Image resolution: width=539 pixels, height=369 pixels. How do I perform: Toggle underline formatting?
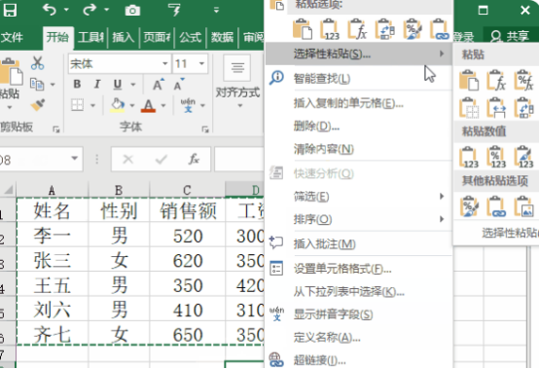tap(117, 85)
